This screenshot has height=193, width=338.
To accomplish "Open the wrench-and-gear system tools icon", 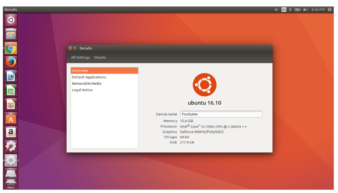I will [x=11, y=146].
